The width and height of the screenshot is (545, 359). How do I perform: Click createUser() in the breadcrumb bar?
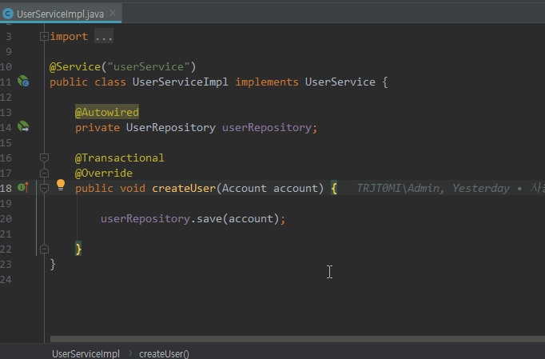coord(164,353)
